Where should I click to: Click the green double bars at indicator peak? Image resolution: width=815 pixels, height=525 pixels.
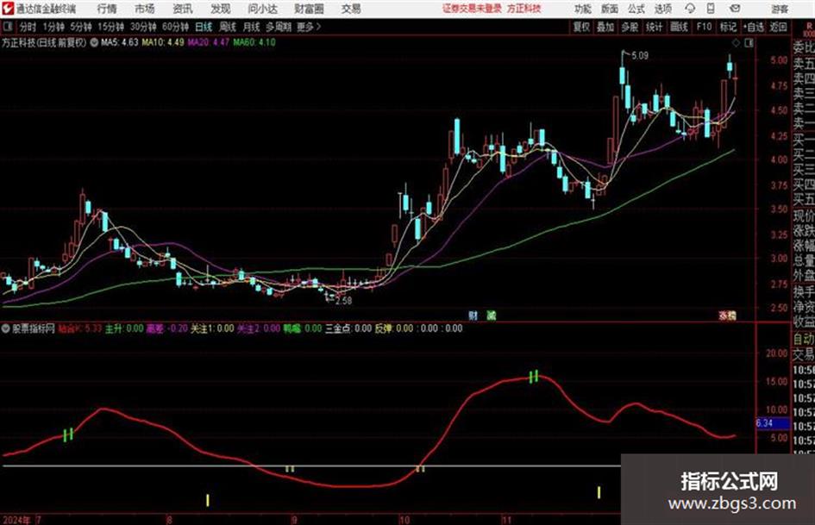coord(533,377)
